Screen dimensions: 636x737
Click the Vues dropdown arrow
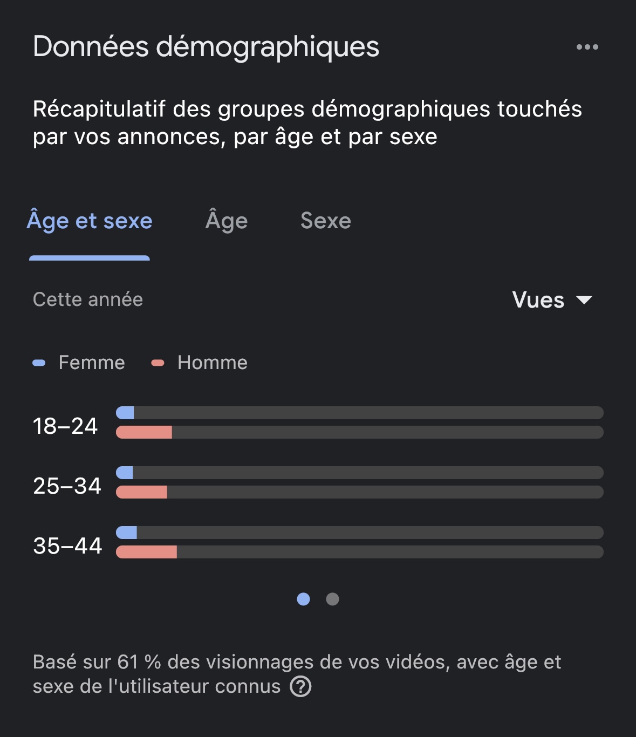click(584, 300)
